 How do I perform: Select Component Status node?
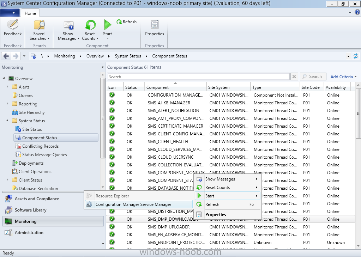pyautogui.click(x=56, y=137)
